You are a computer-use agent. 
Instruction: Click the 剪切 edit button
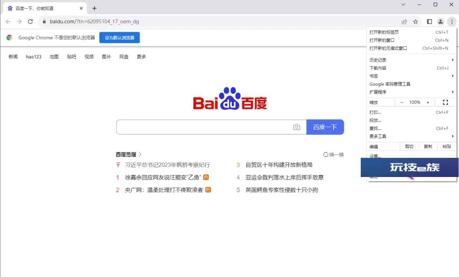pyautogui.click(x=409, y=146)
